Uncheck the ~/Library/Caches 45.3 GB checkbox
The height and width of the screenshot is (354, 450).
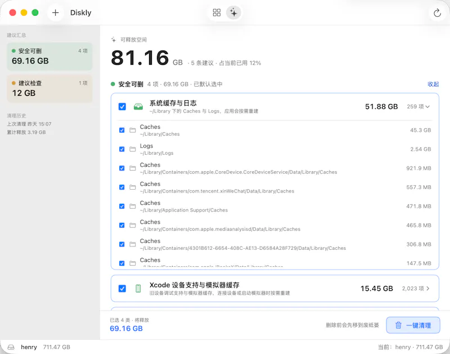(122, 130)
